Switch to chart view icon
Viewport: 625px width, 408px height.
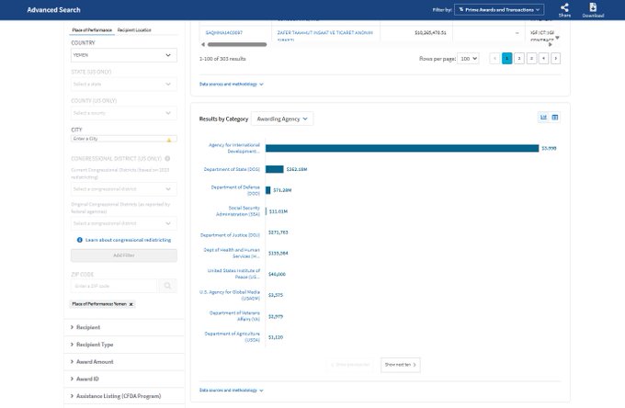click(x=543, y=118)
